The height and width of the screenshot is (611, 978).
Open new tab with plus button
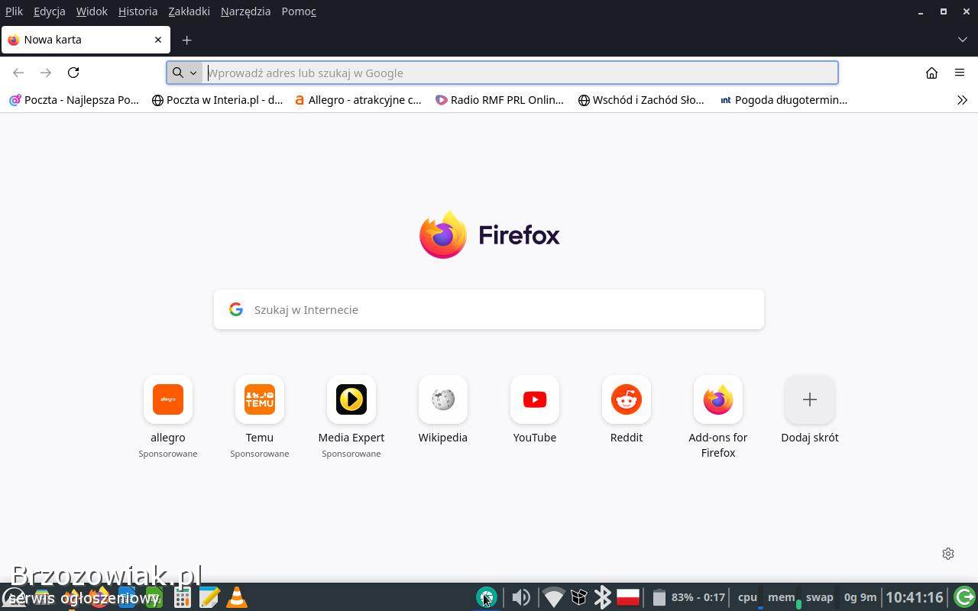click(x=186, y=40)
